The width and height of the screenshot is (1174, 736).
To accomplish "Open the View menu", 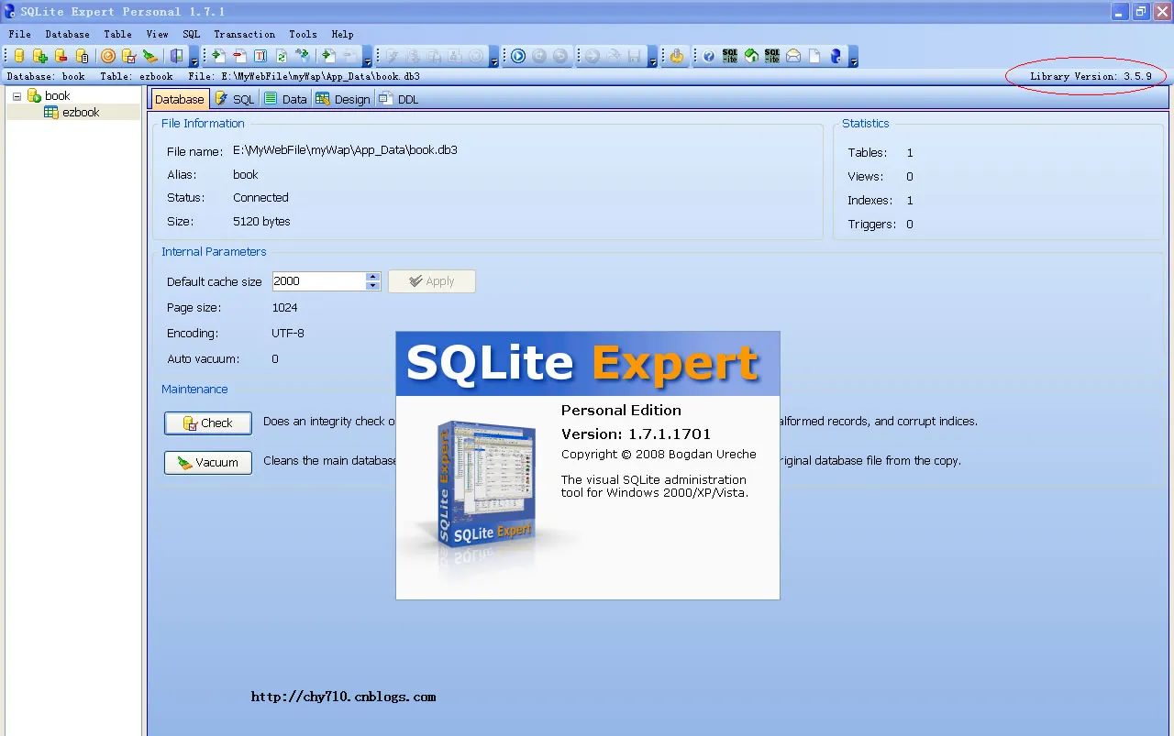I will 157,34.
